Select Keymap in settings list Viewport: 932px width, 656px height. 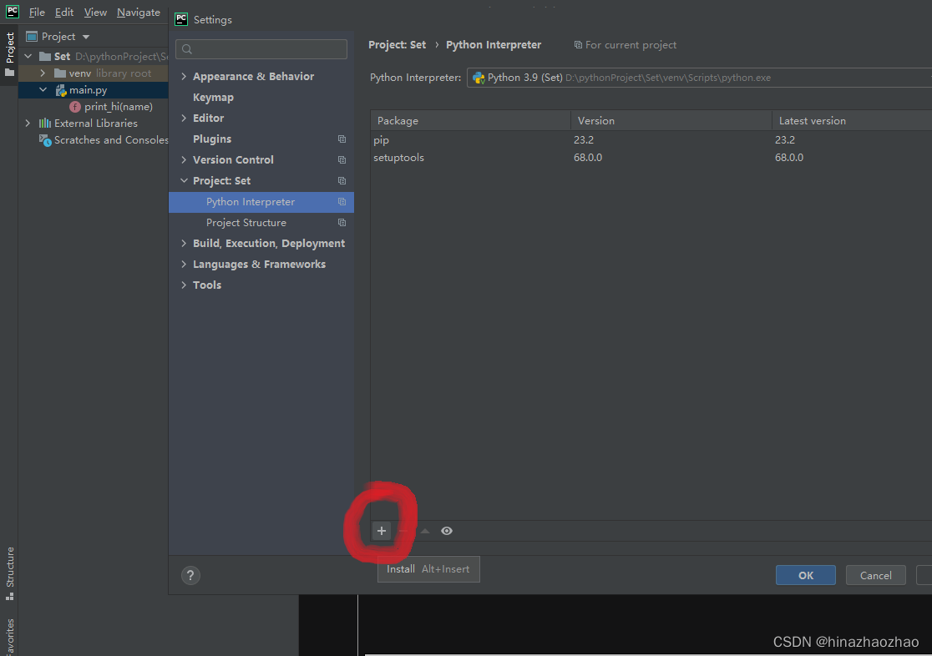[x=213, y=98]
